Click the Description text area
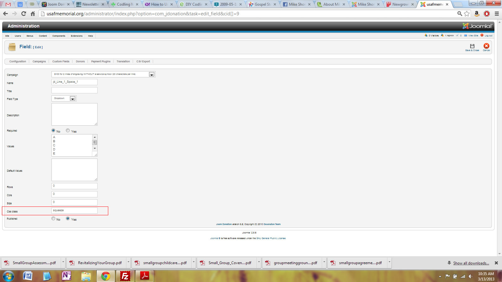Screen dimensions: 502x282 click(x=74, y=114)
